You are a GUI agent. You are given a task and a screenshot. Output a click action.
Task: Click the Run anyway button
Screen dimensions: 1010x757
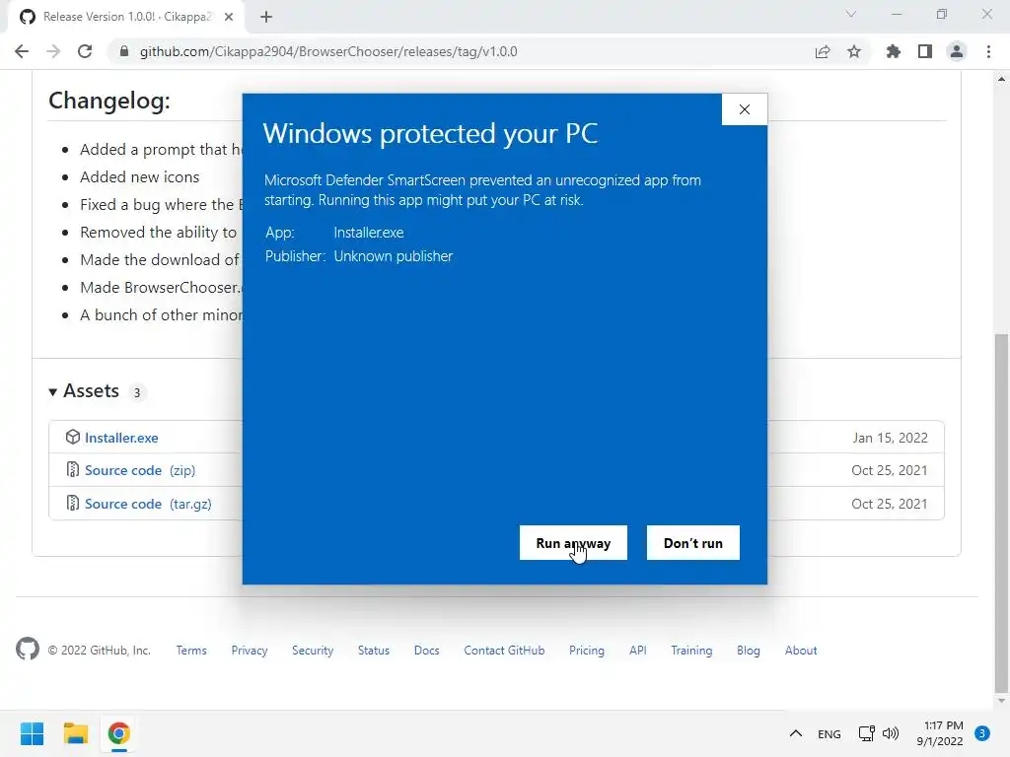tap(573, 543)
